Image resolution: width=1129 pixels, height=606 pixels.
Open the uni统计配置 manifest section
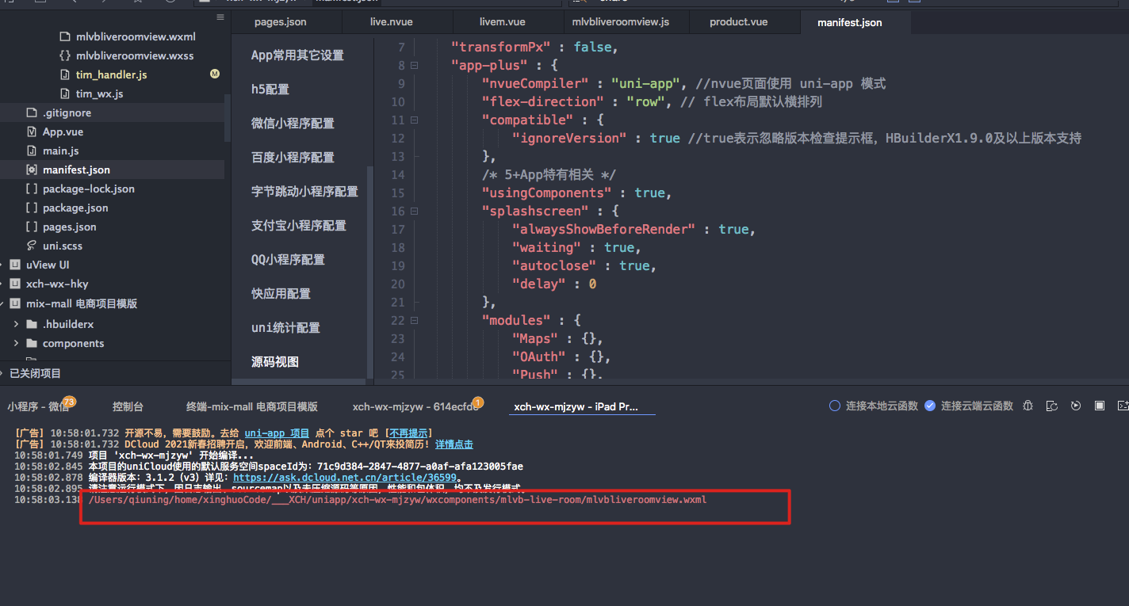coord(285,328)
